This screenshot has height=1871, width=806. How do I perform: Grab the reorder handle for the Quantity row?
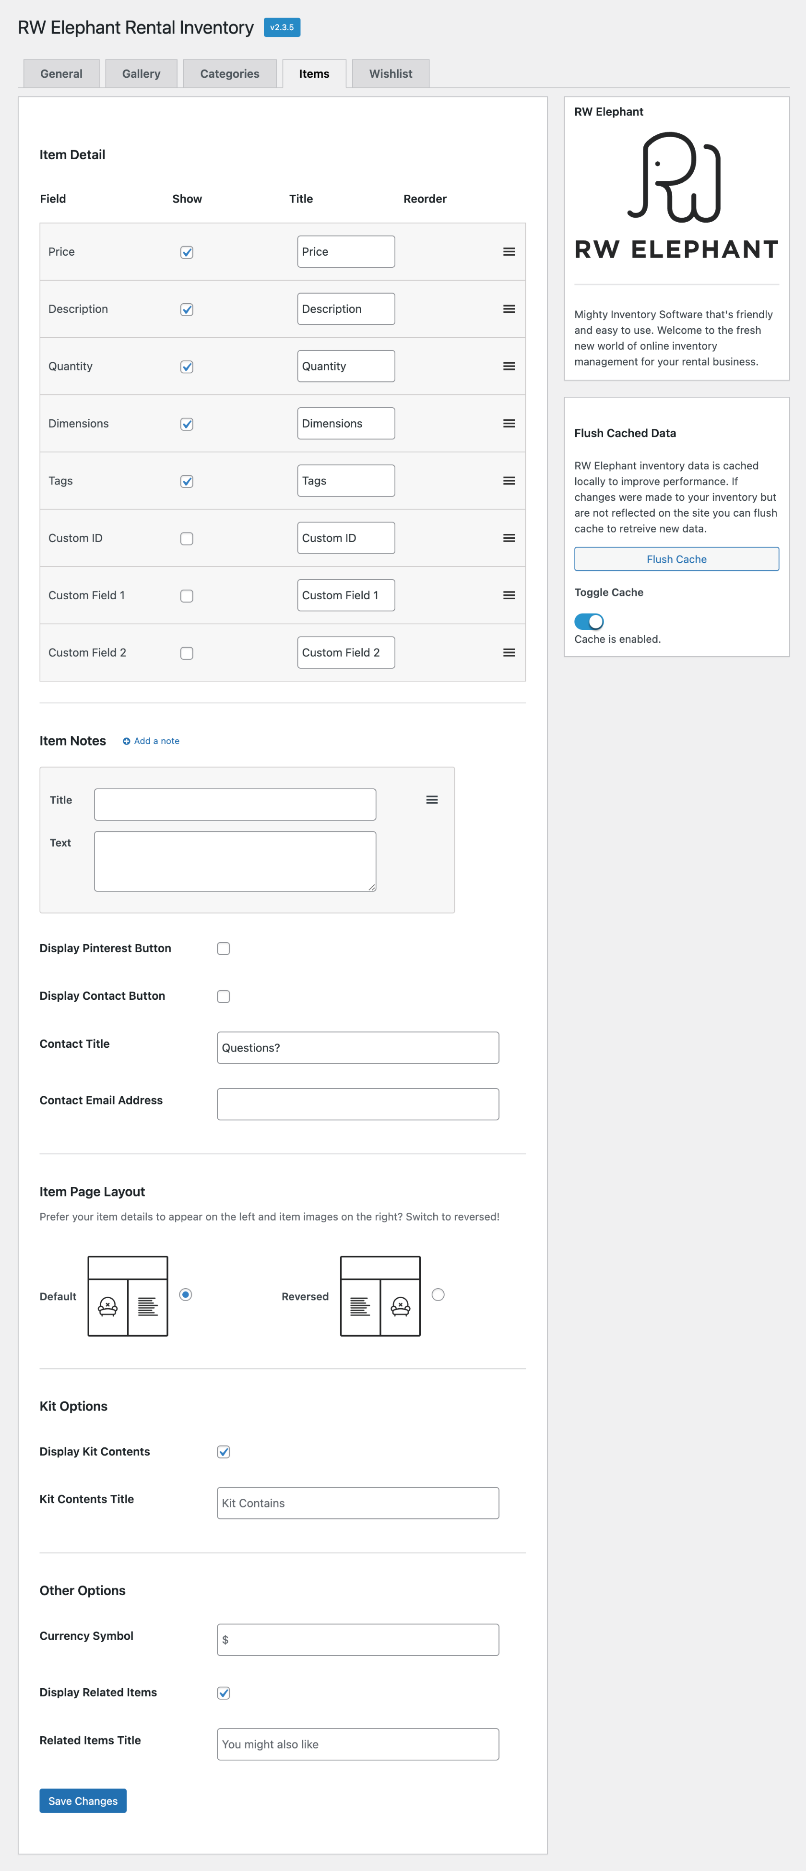click(x=509, y=366)
